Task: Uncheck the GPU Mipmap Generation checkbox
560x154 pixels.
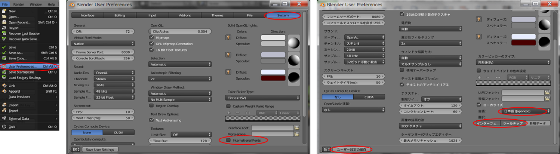Action: 152,44
